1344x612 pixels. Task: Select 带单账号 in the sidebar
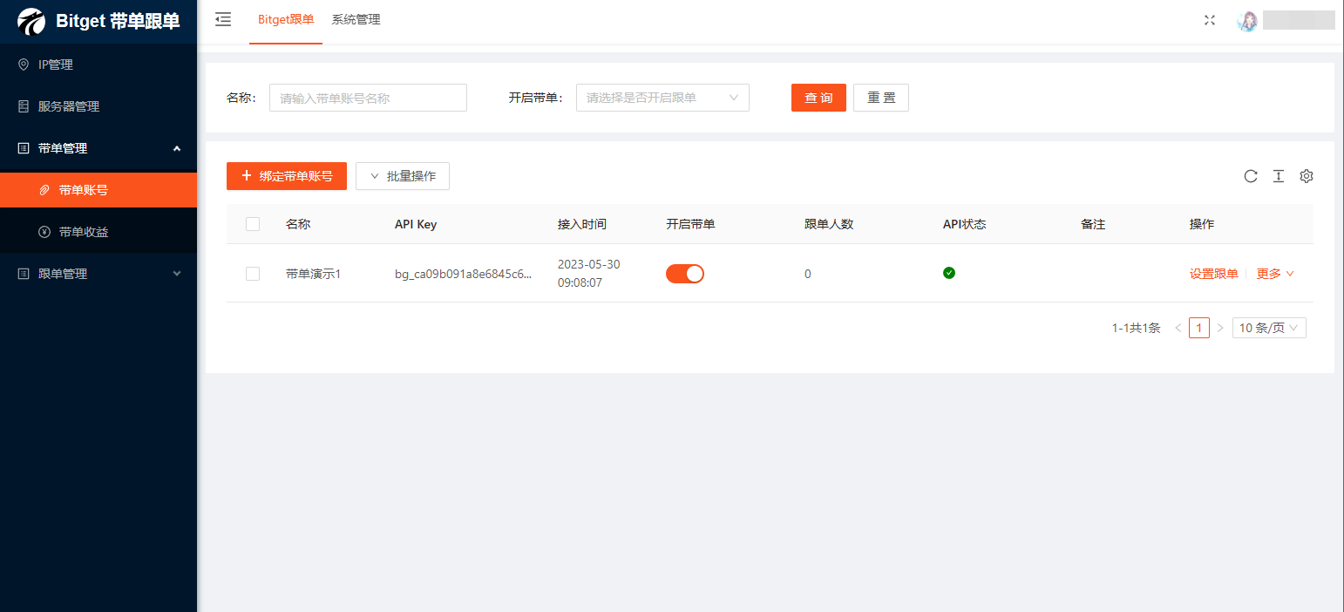[x=98, y=190]
